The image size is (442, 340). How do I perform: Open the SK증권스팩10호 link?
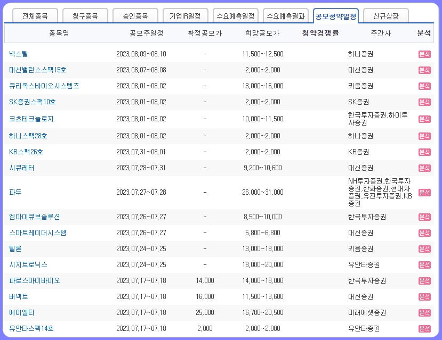pyautogui.click(x=32, y=102)
